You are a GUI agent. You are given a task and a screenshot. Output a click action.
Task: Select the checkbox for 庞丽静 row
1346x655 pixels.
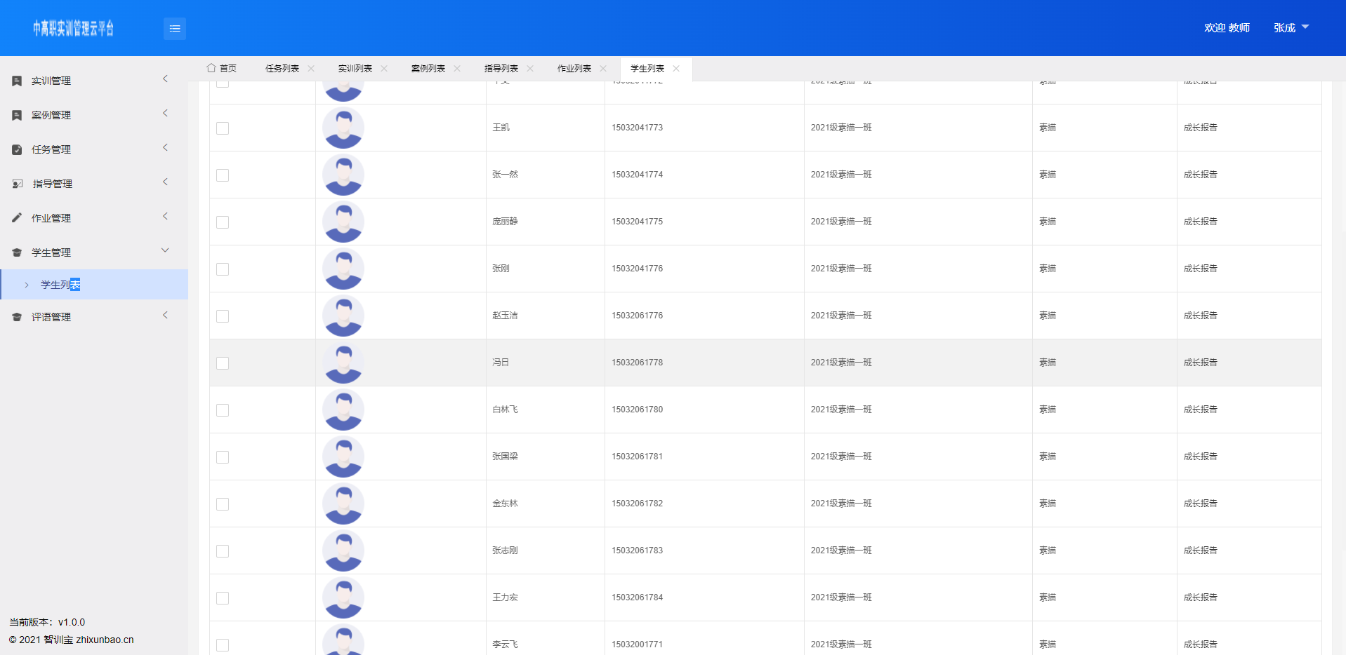[x=223, y=222]
